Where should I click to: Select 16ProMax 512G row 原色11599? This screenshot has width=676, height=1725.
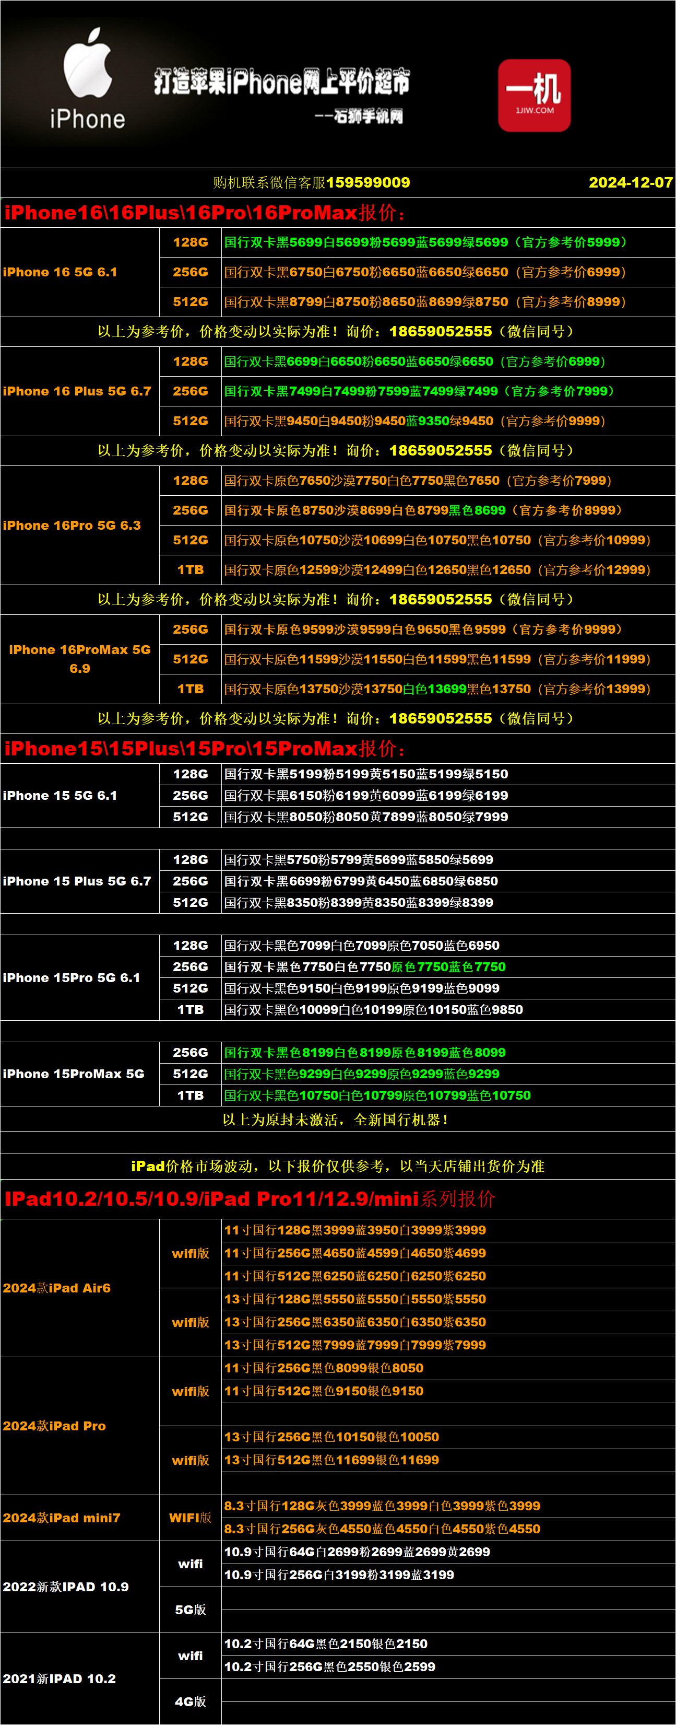pyautogui.click(x=448, y=659)
